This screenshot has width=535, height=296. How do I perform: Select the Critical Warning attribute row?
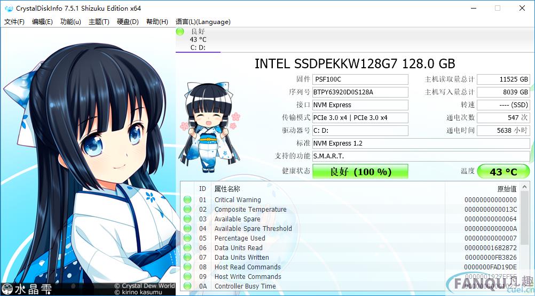tap(350, 199)
